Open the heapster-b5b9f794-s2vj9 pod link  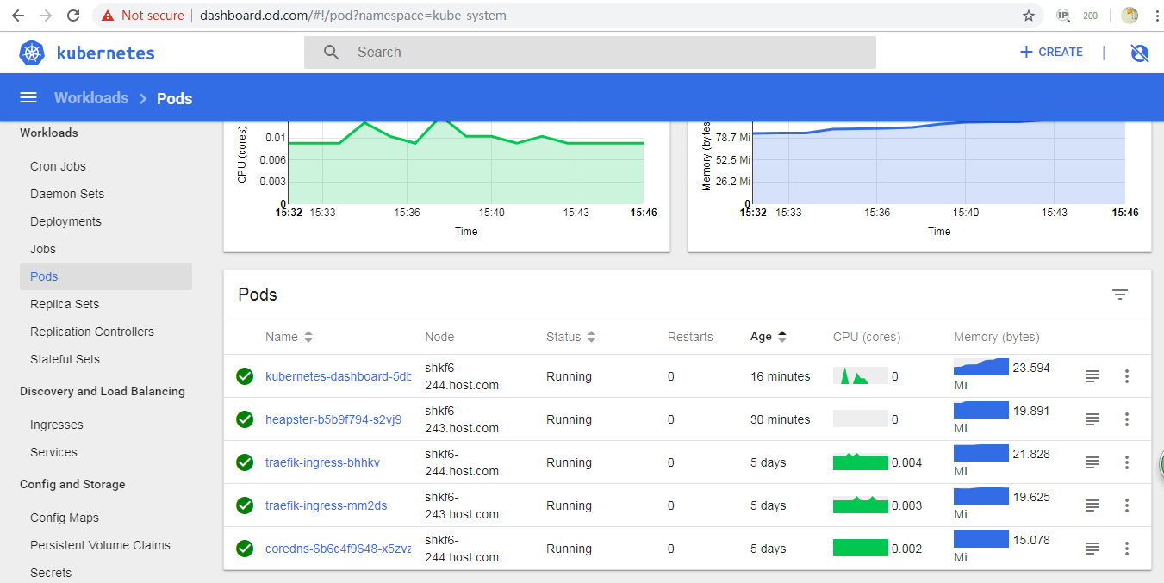coord(333,419)
